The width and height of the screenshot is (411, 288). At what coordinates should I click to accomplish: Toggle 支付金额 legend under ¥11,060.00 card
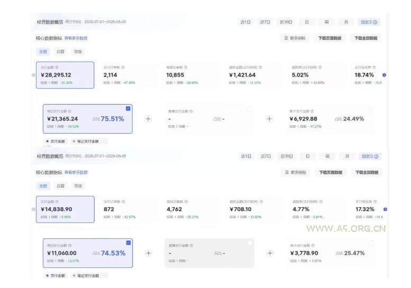pyautogui.click(x=56, y=276)
